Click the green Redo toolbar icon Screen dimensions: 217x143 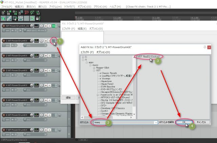(x=32, y=13)
